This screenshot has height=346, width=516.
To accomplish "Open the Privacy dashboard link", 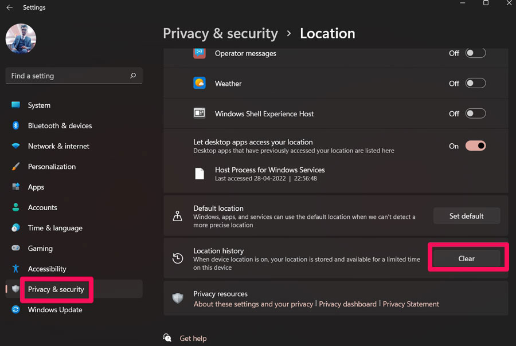I will 347,304.
